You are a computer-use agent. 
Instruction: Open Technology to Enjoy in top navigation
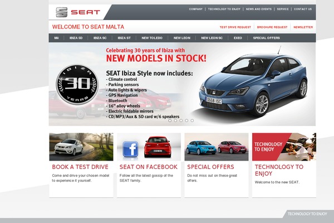click(224, 9)
